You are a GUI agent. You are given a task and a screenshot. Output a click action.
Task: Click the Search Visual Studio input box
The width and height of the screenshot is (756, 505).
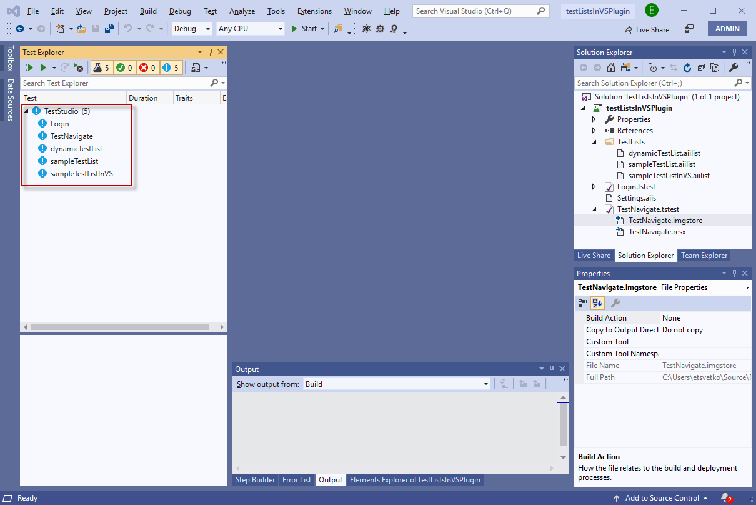[480, 11]
